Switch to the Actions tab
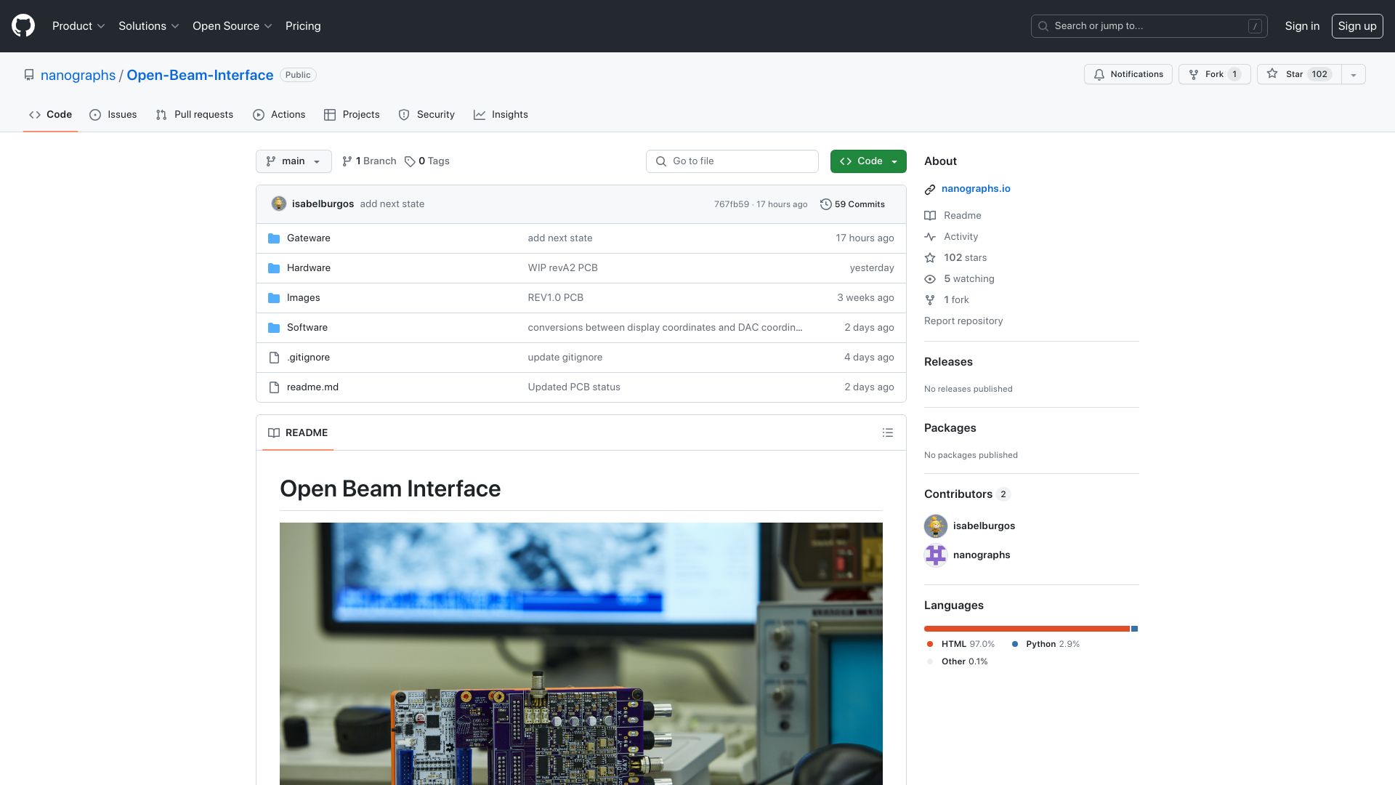Image resolution: width=1395 pixels, height=785 pixels. (x=279, y=115)
